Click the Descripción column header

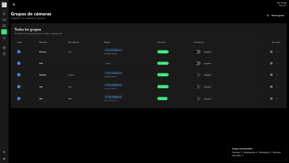(x=73, y=42)
